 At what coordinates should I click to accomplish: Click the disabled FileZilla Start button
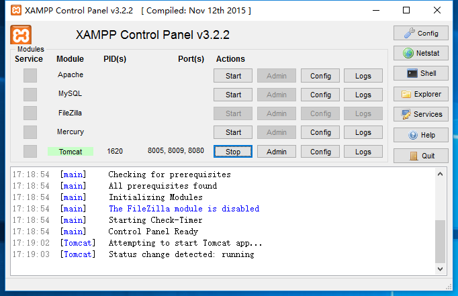point(233,113)
